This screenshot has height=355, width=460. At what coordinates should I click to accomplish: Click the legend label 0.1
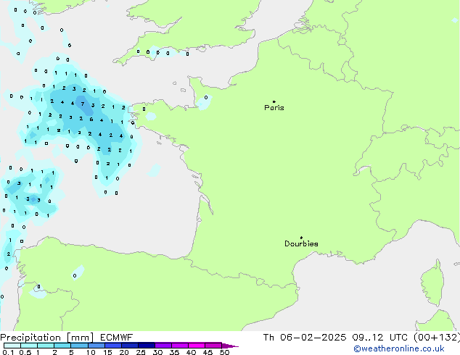pyautogui.click(x=8, y=352)
